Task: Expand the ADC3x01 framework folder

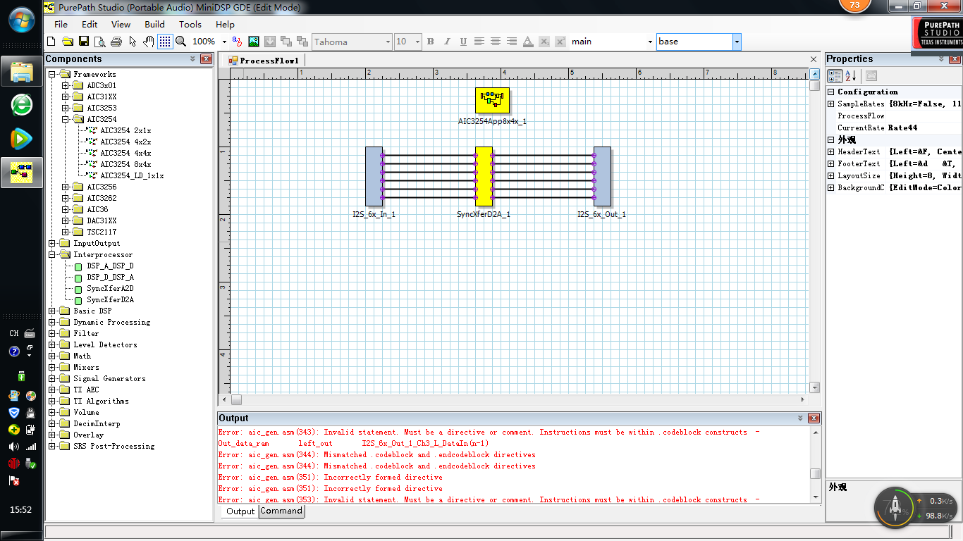Action: [x=66, y=85]
